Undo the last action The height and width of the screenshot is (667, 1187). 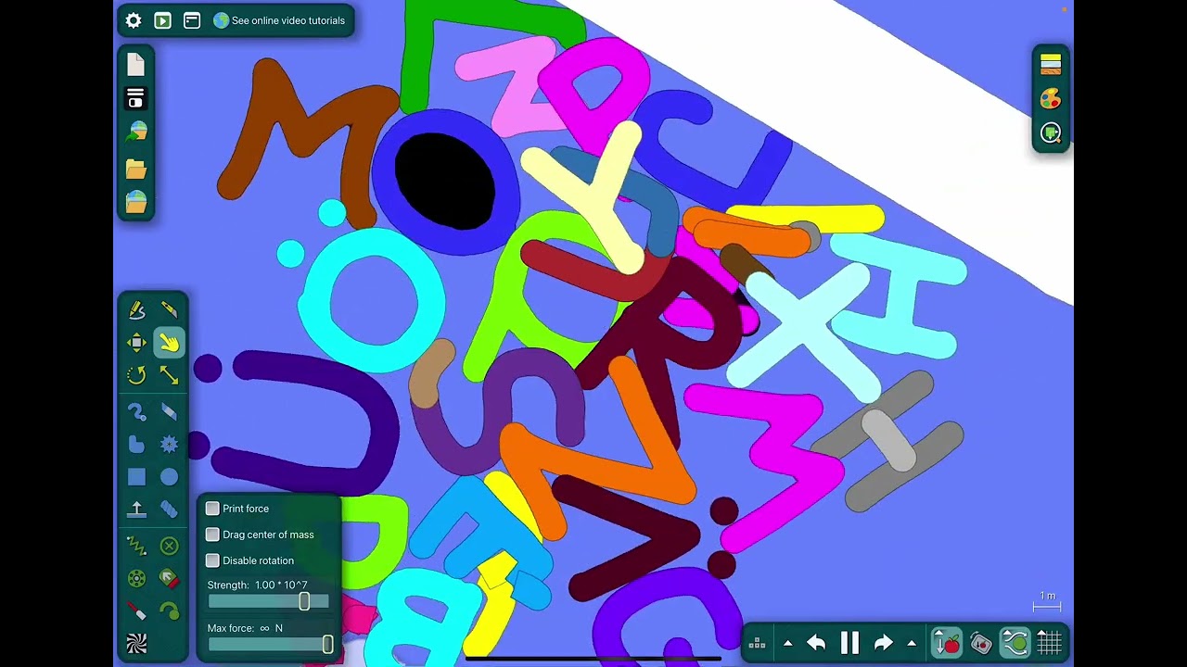[x=816, y=643]
